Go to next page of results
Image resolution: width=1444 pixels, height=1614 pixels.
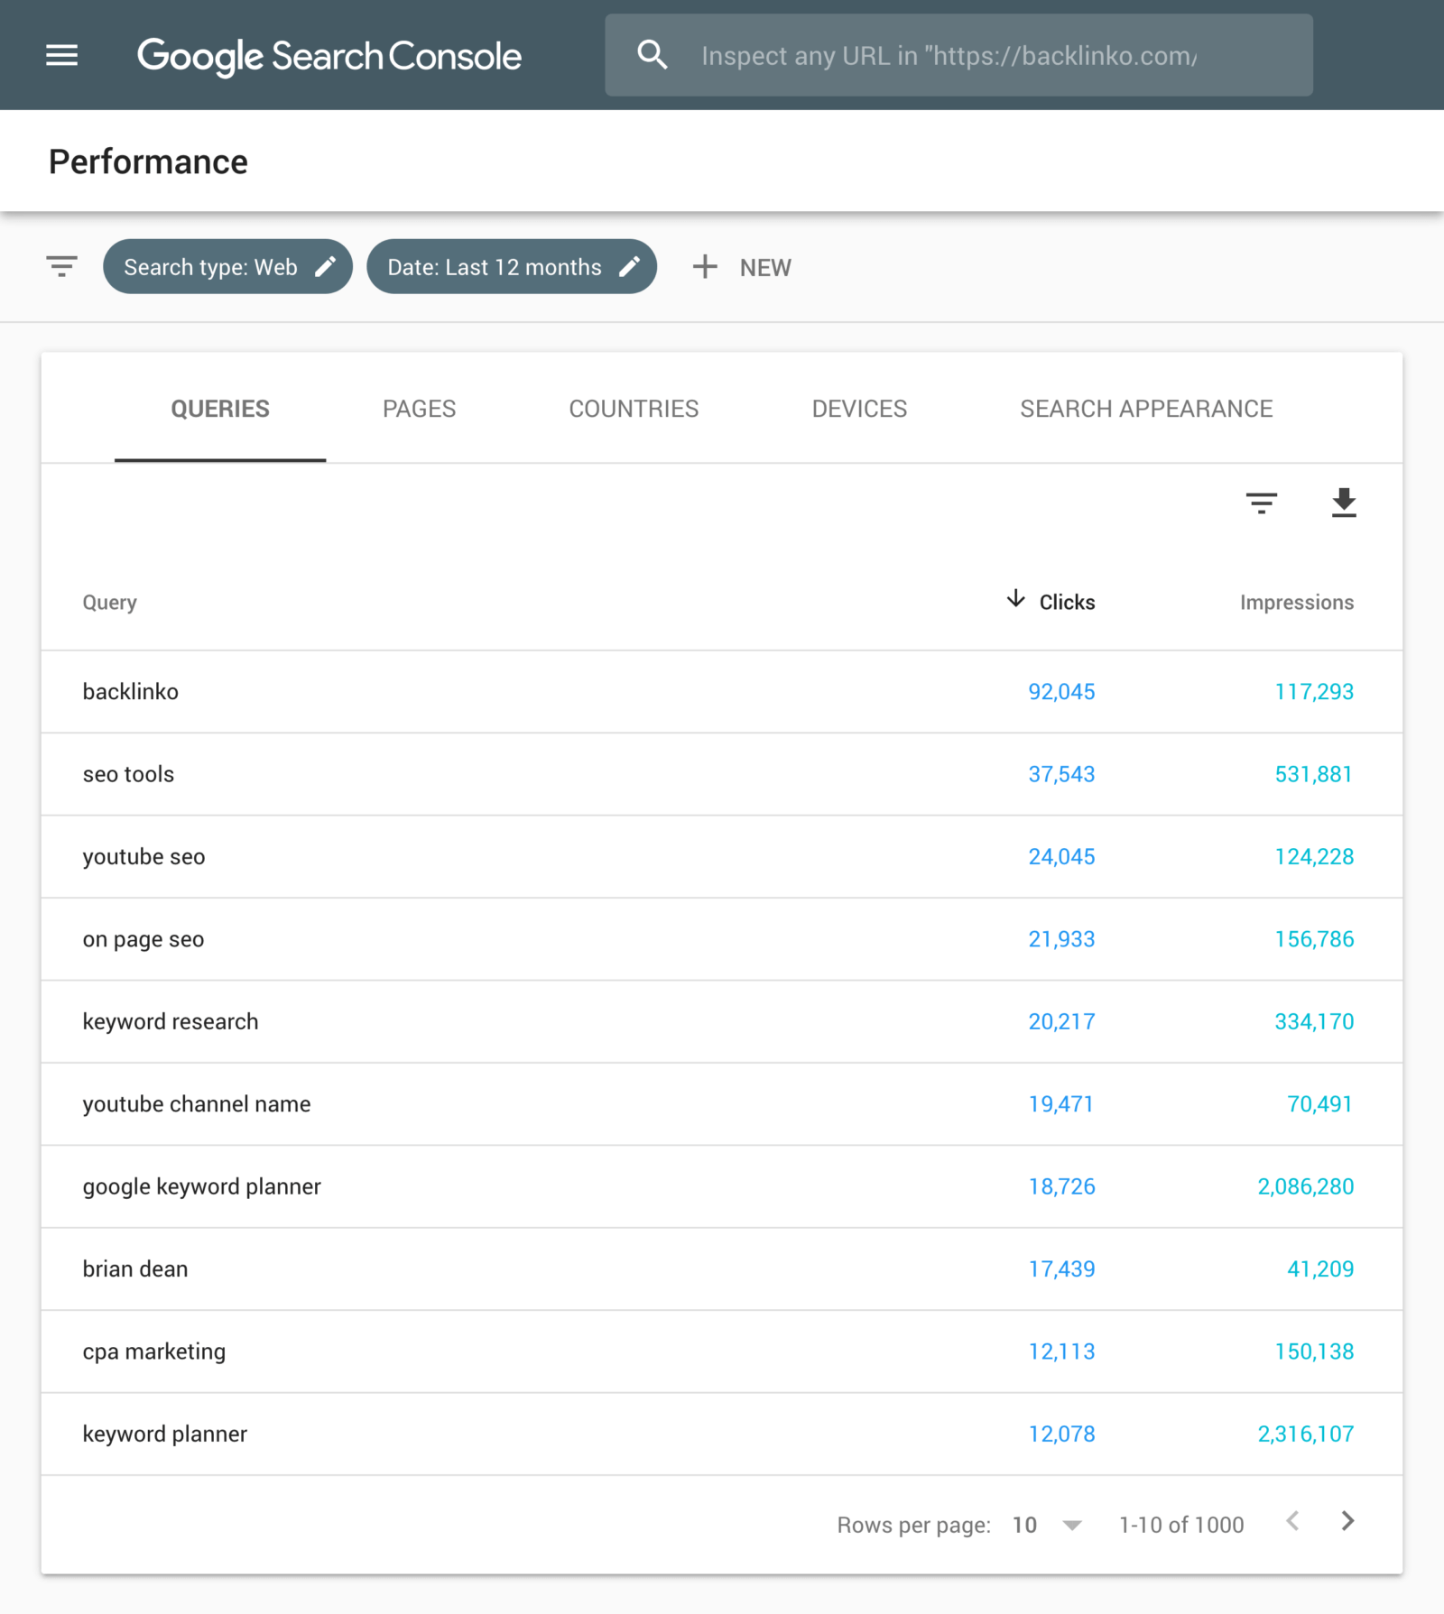point(1347,1522)
